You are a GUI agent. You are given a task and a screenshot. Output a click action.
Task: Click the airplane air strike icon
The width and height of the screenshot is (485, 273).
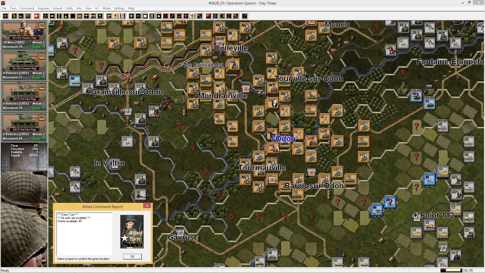(86, 16)
